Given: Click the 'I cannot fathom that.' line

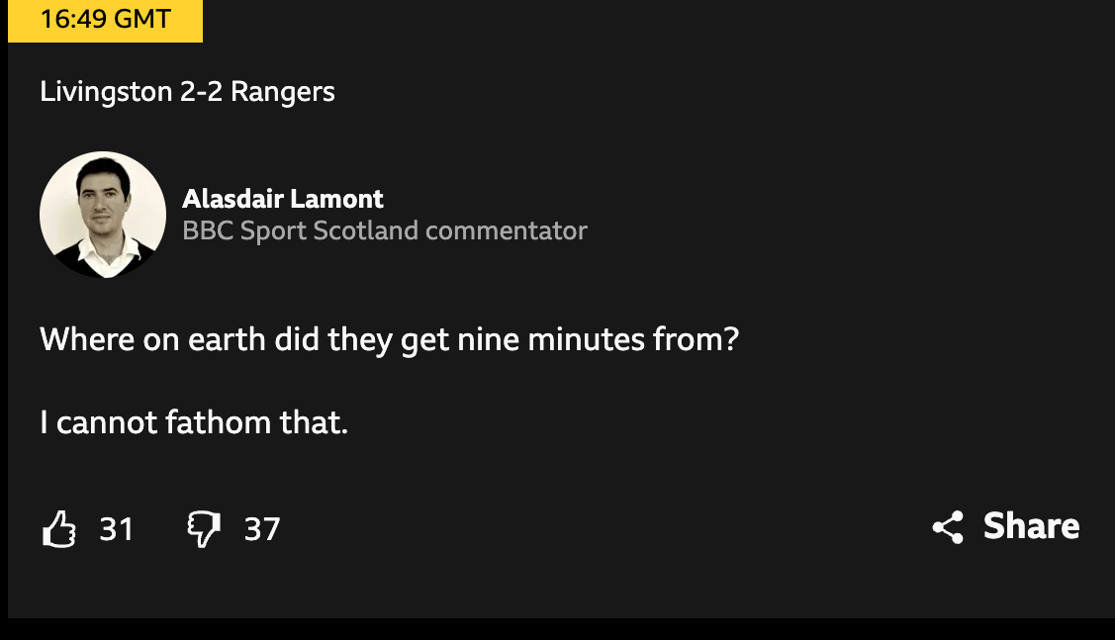Looking at the screenshot, I should [x=194, y=423].
